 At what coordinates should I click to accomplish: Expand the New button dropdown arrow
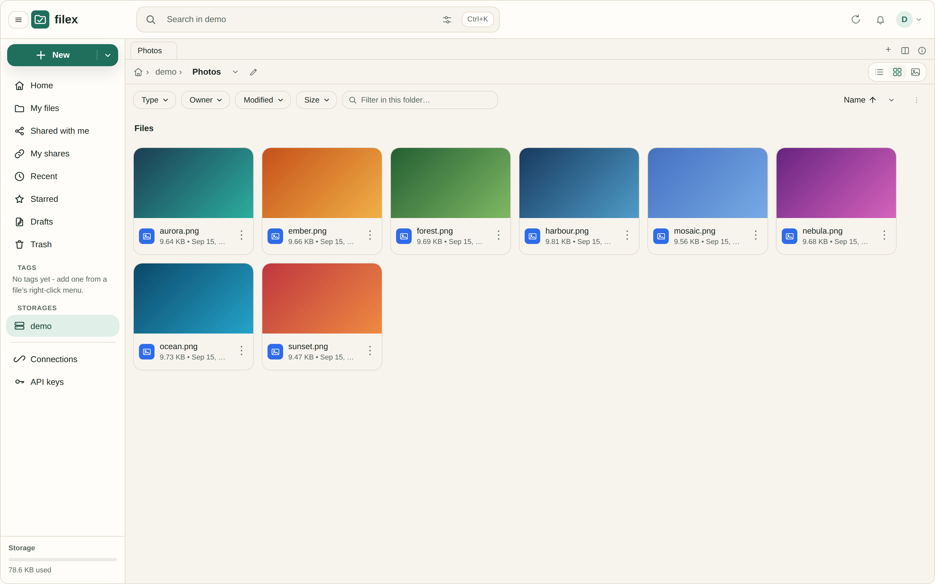[108, 55]
